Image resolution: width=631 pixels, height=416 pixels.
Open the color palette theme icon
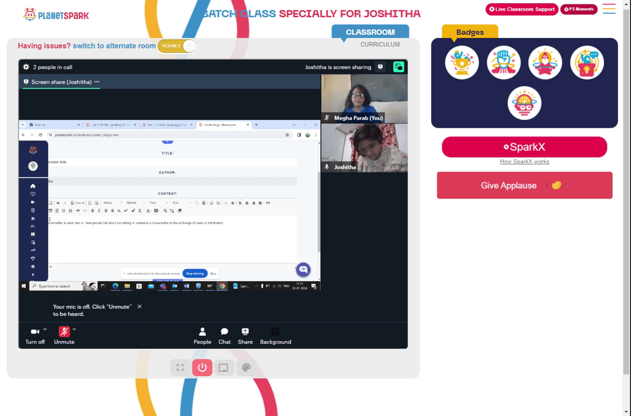(x=246, y=367)
